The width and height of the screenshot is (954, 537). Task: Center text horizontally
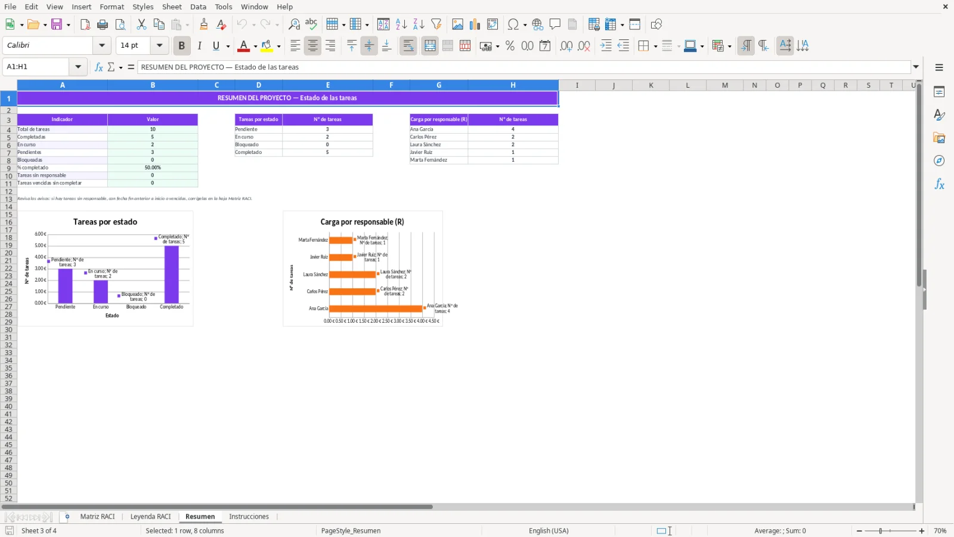(312, 46)
